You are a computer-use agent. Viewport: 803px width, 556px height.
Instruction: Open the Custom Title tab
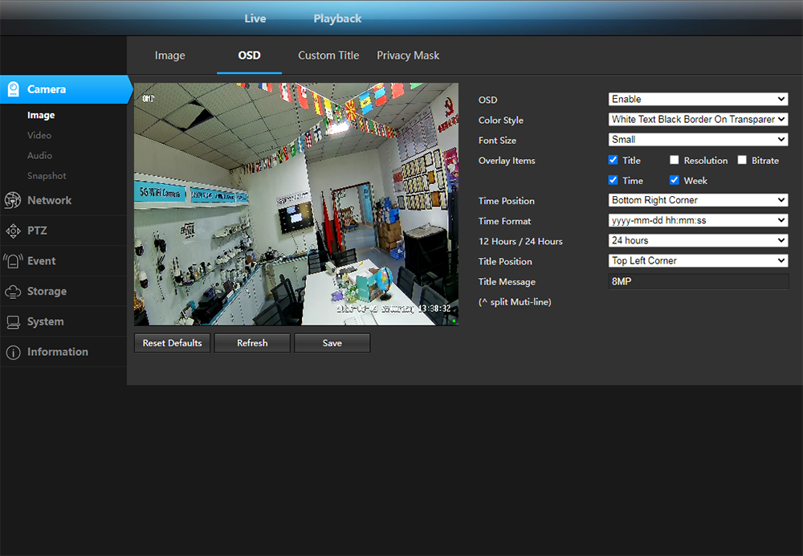click(x=328, y=55)
